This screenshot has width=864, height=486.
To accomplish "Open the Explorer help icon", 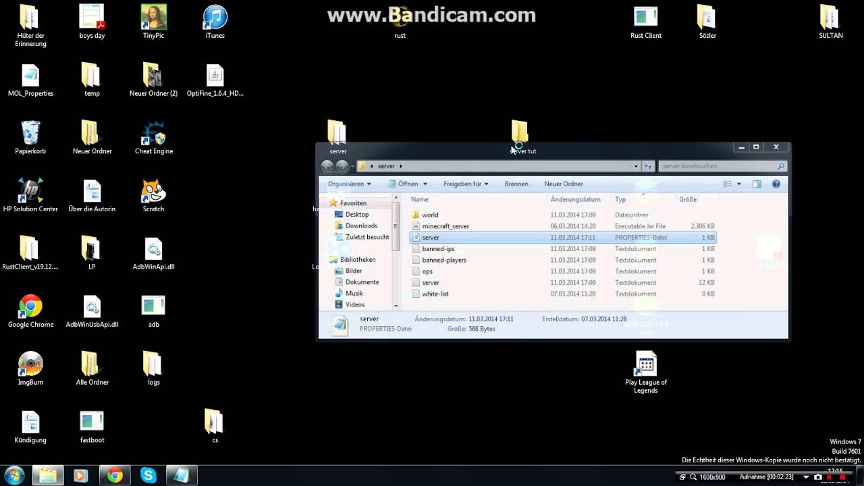I will point(776,184).
